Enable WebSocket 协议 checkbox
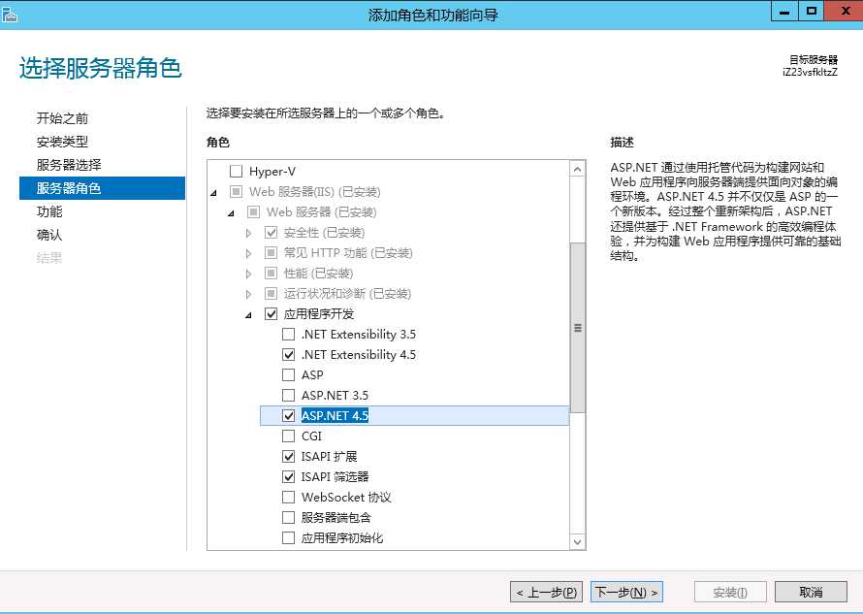Screen dimensions: 863x614 288,498
